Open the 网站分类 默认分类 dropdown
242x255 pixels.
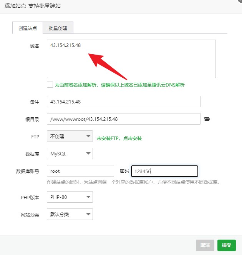[70, 214]
